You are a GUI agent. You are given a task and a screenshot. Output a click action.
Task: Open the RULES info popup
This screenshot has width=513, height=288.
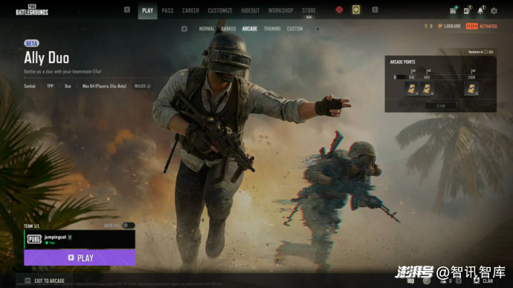142,86
